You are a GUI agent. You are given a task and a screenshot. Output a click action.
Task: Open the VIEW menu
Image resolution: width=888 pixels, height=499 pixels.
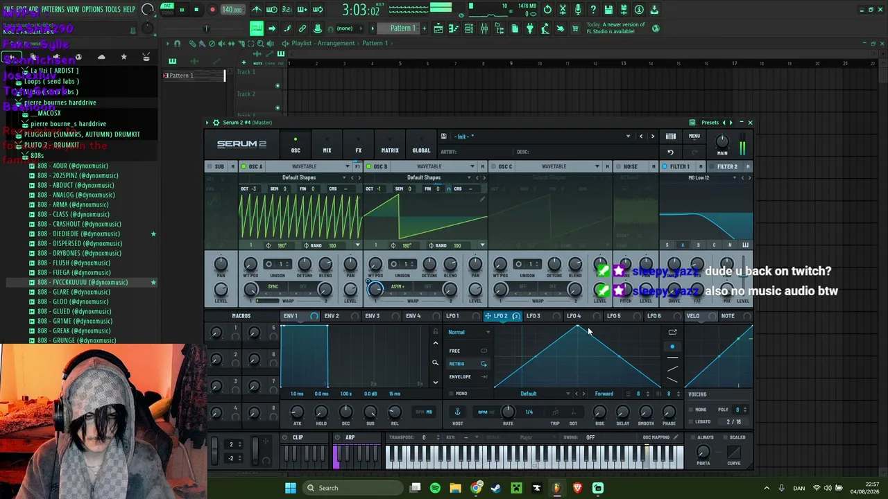click(x=73, y=9)
